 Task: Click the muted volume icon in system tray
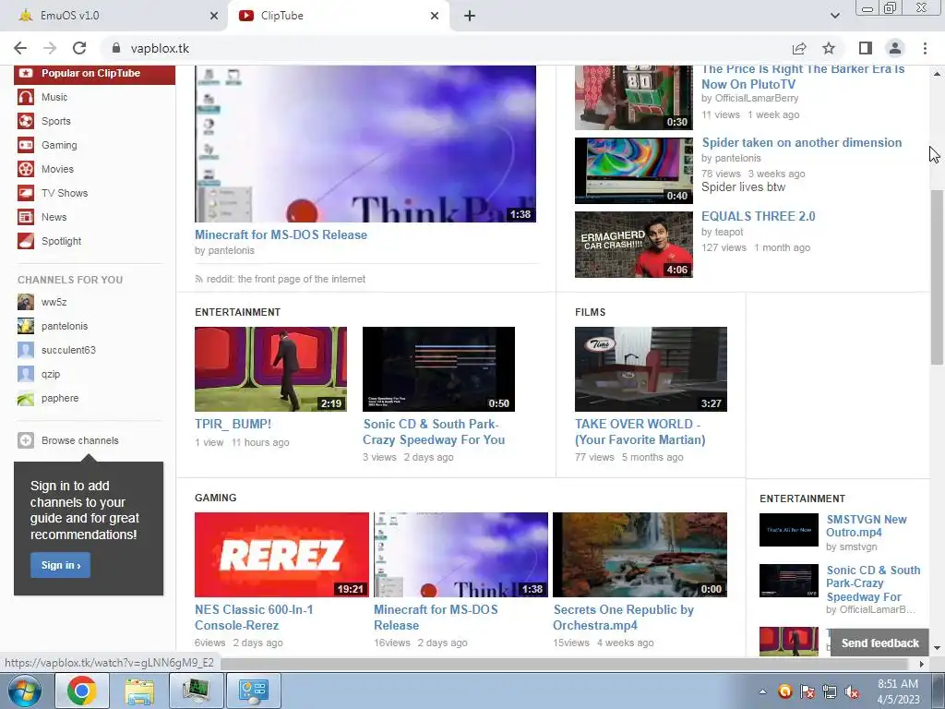(852, 692)
